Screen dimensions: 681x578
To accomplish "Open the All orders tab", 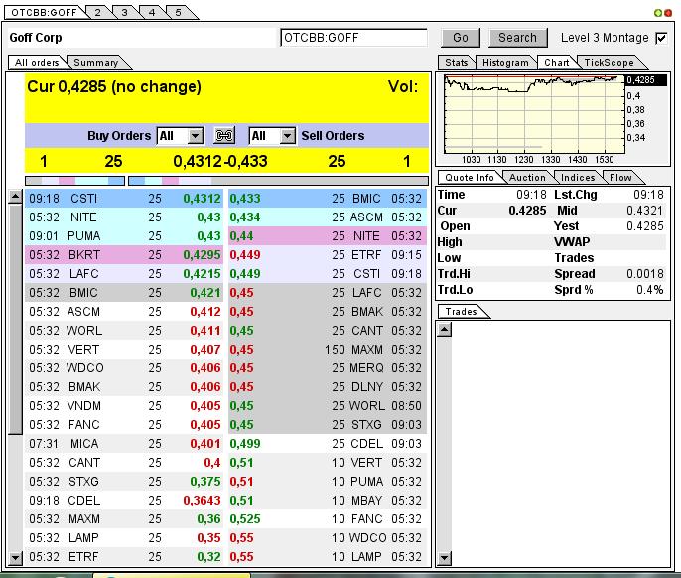I will click(x=37, y=63).
